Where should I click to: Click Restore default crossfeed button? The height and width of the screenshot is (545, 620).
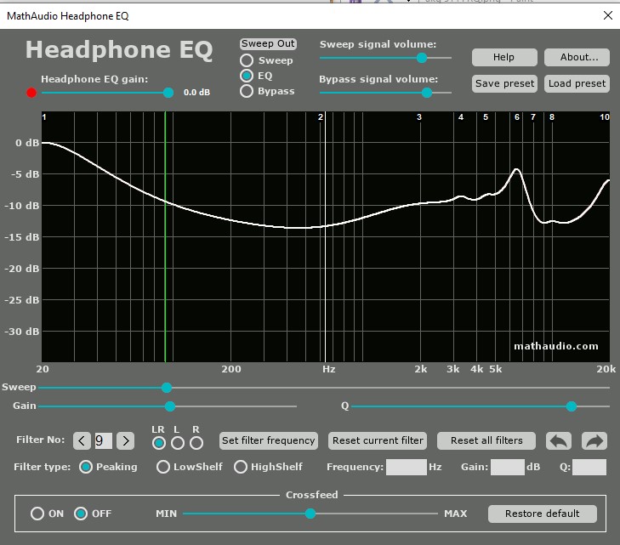[542, 514]
